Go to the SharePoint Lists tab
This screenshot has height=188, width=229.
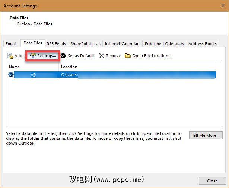coord(85,44)
